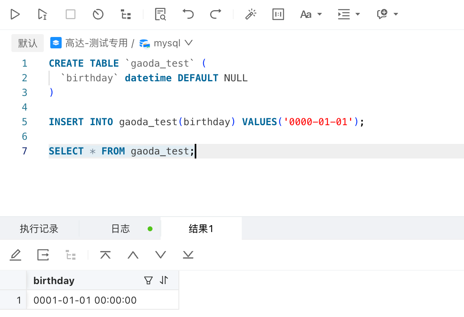Select the 默认 environment button
Image resolution: width=464 pixels, height=317 pixels.
tap(27, 43)
